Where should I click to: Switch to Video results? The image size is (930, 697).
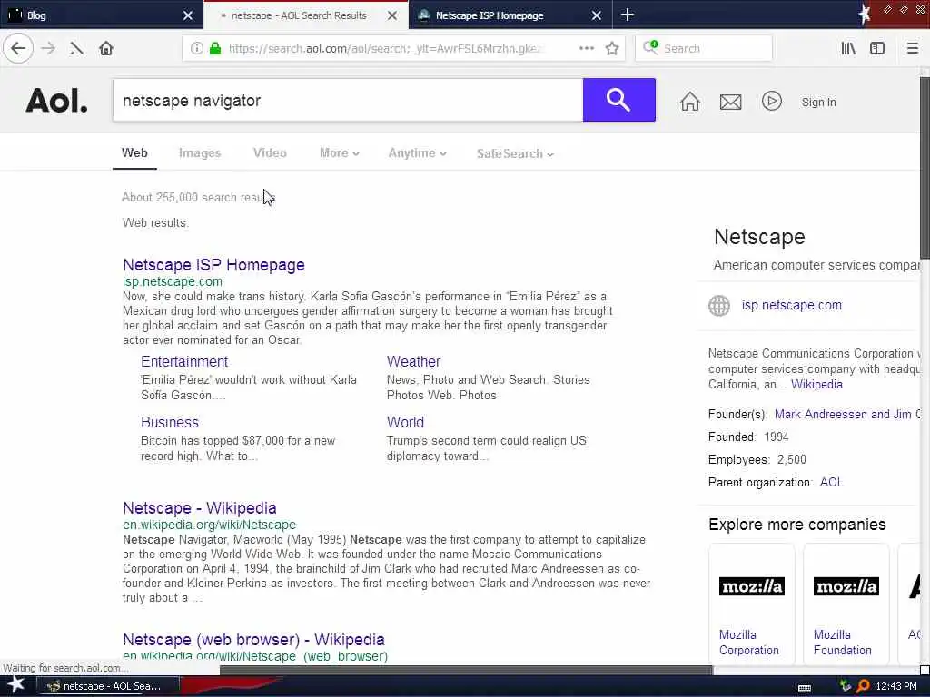click(270, 152)
